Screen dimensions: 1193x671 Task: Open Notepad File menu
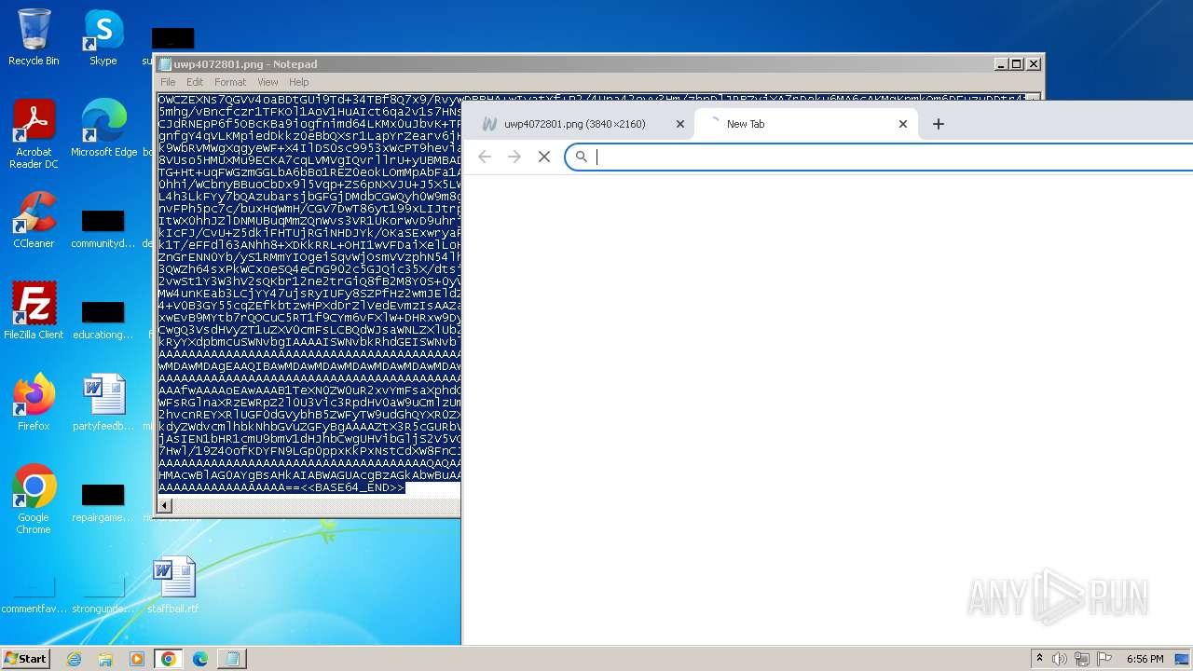pos(168,82)
